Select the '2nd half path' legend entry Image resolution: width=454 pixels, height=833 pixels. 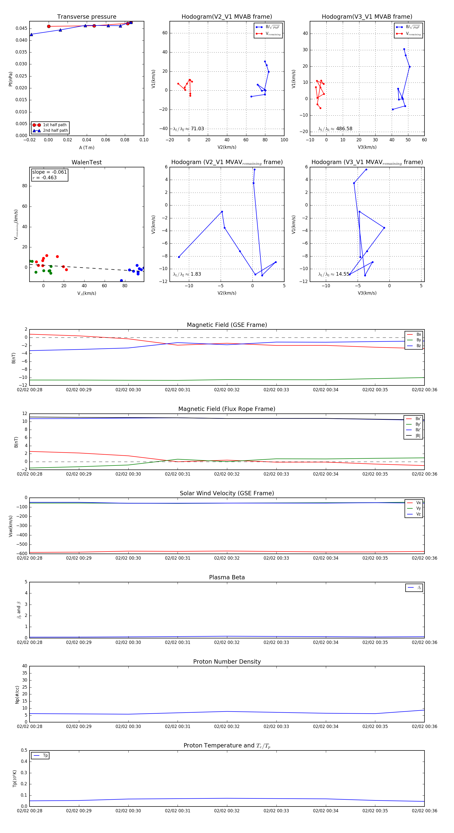coord(50,131)
